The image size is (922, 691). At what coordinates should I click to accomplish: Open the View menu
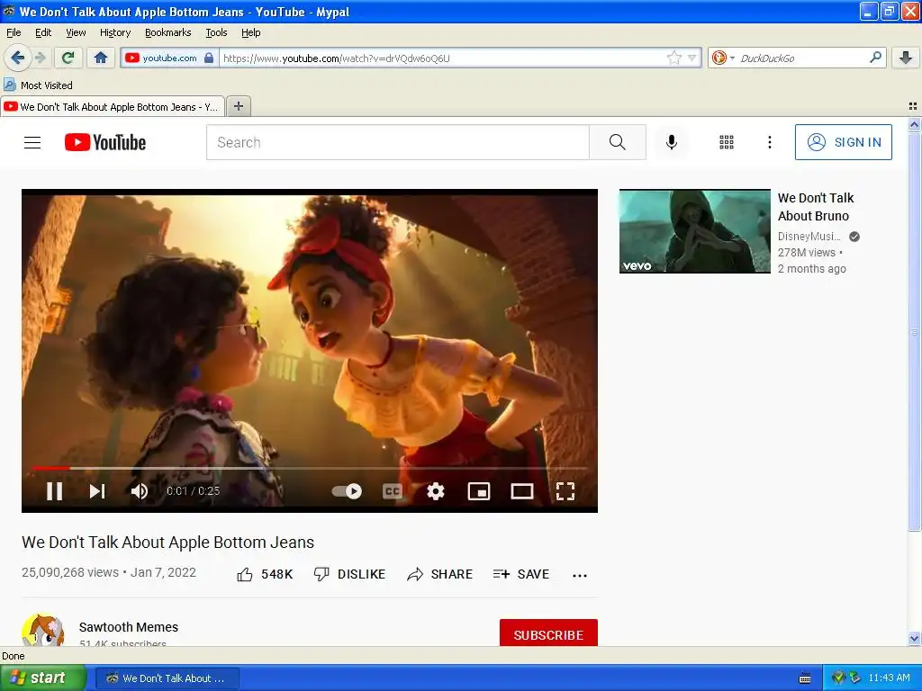(x=76, y=33)
